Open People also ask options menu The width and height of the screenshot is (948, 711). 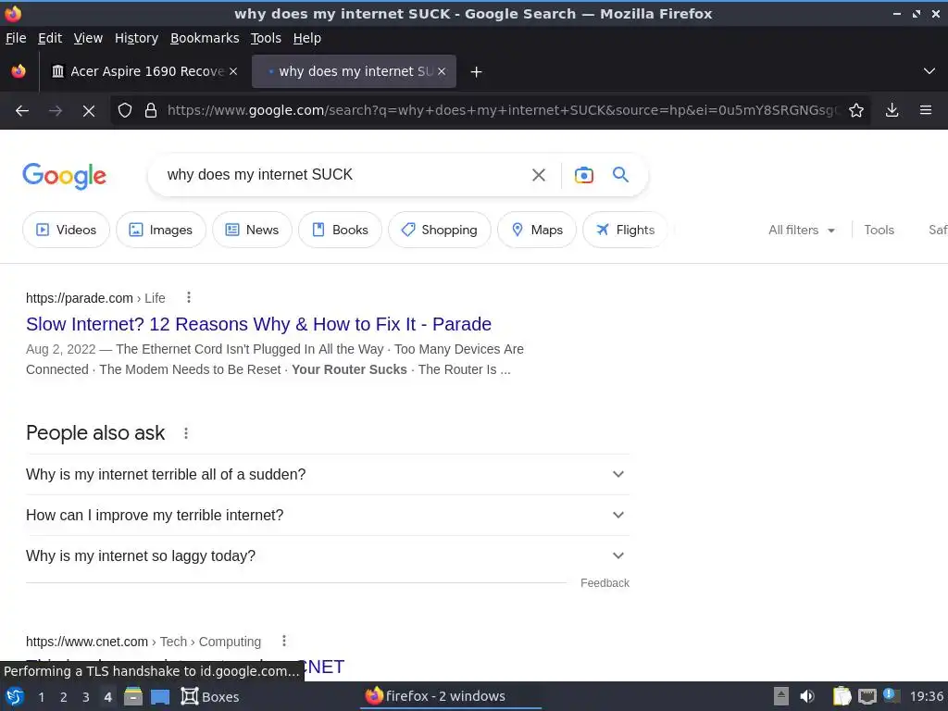(186, 433)
